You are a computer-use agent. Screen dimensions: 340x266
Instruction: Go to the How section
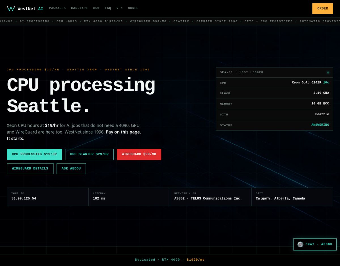96,8
